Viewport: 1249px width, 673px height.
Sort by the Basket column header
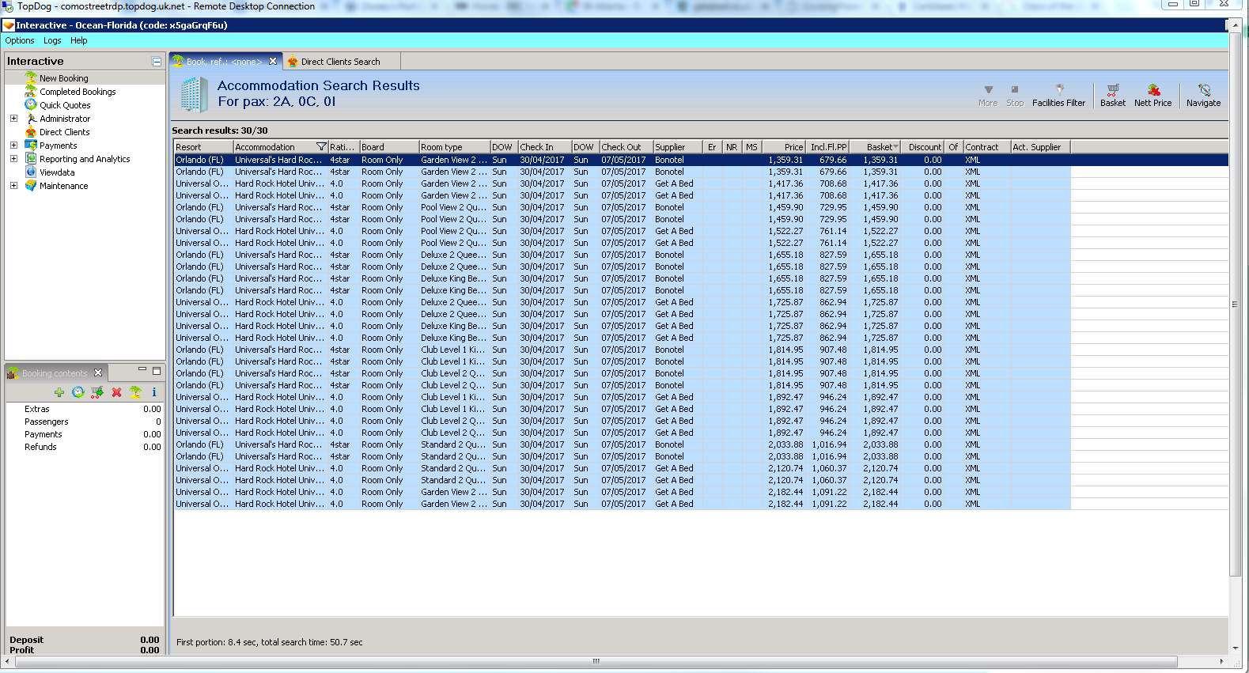(876, 147)
